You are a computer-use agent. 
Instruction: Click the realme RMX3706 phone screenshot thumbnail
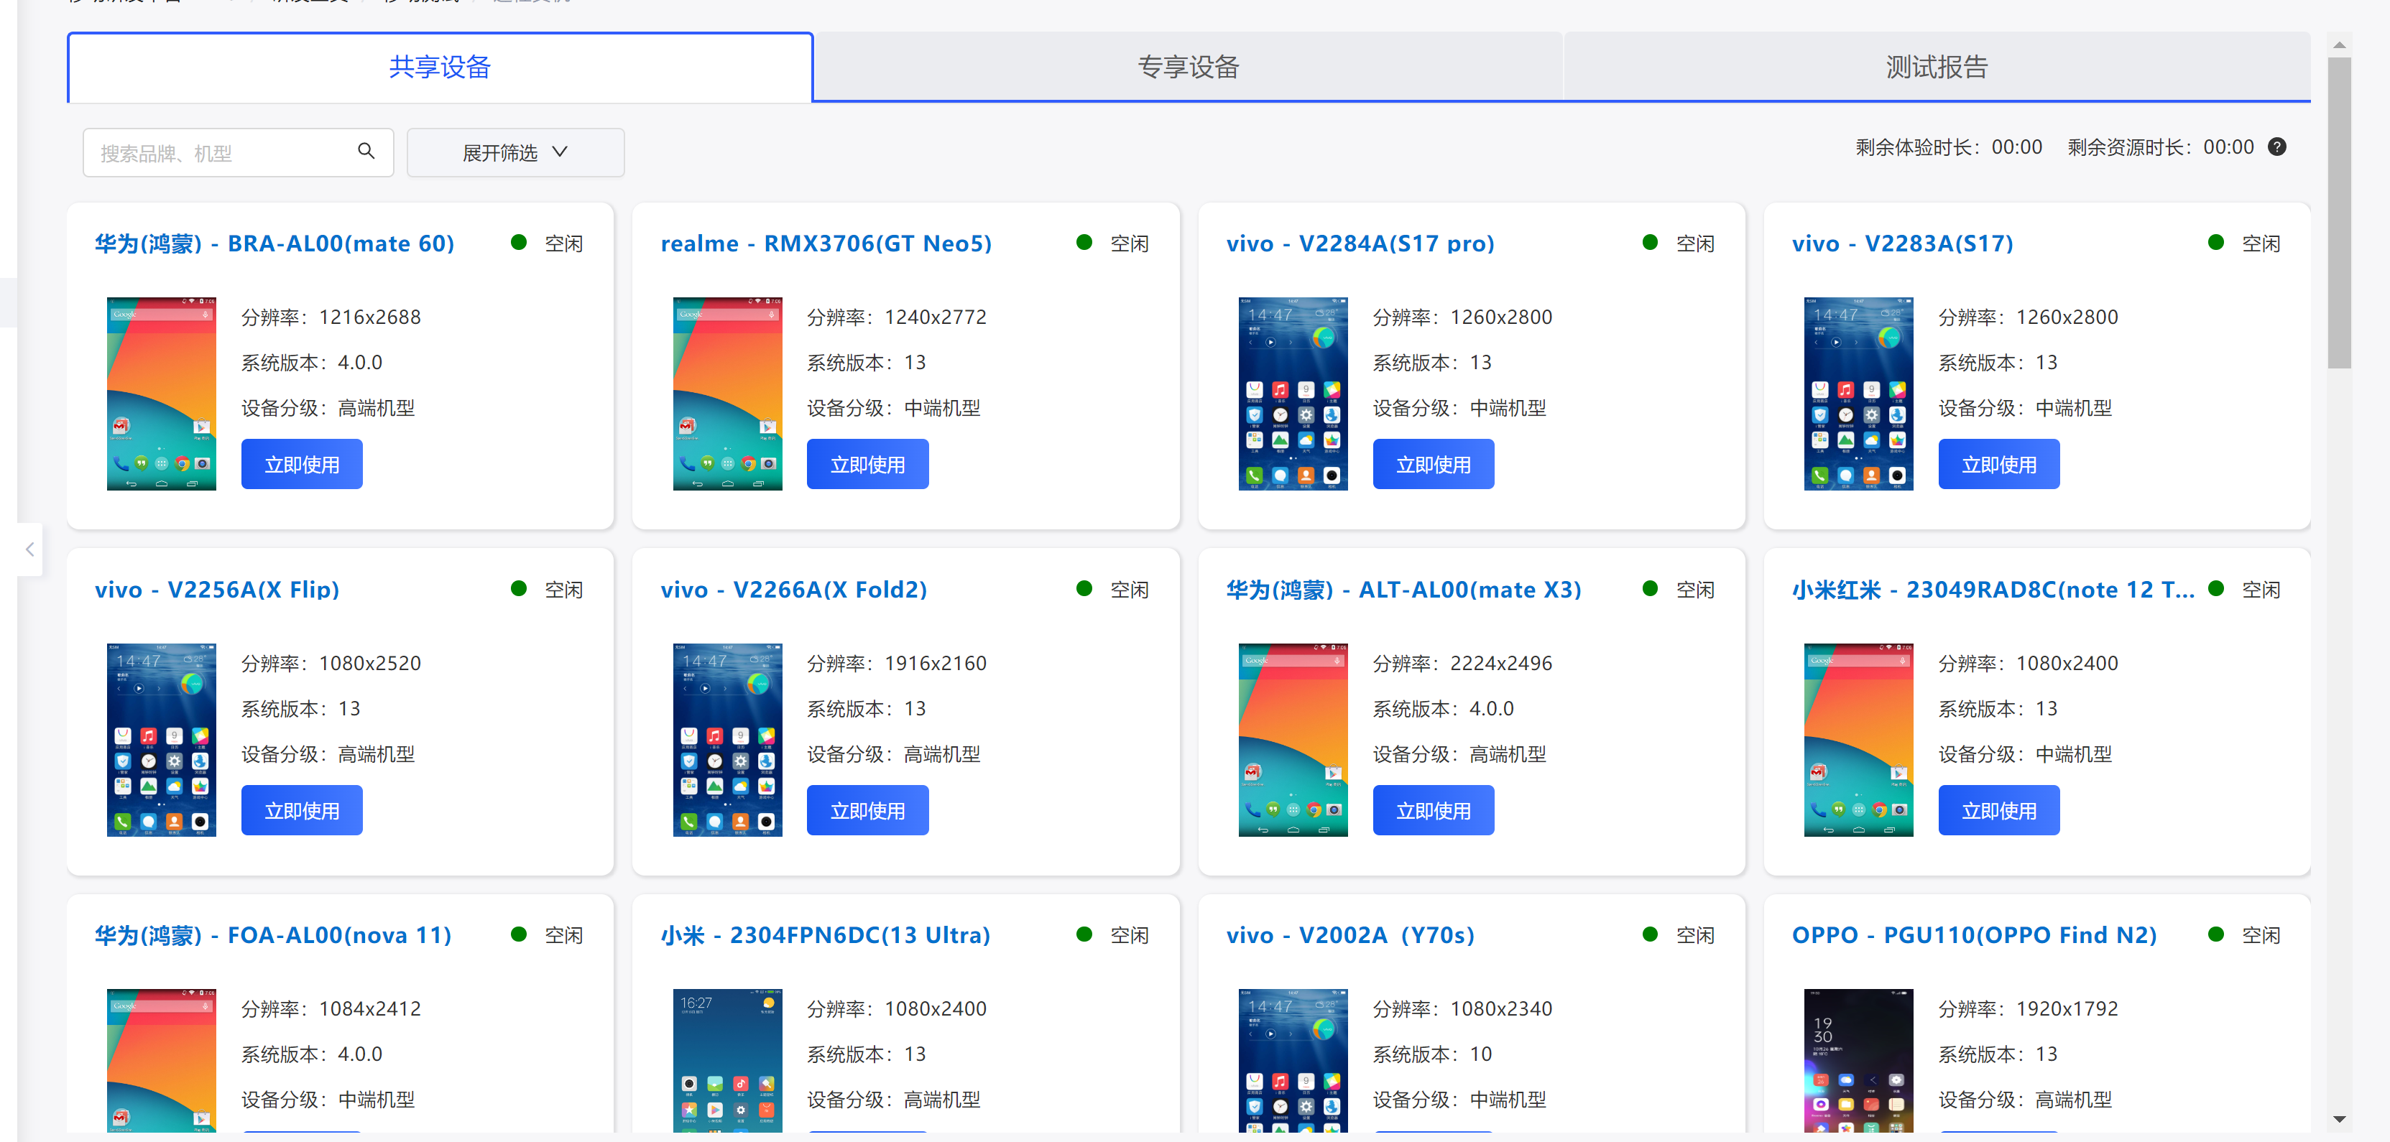coord(727,394)
